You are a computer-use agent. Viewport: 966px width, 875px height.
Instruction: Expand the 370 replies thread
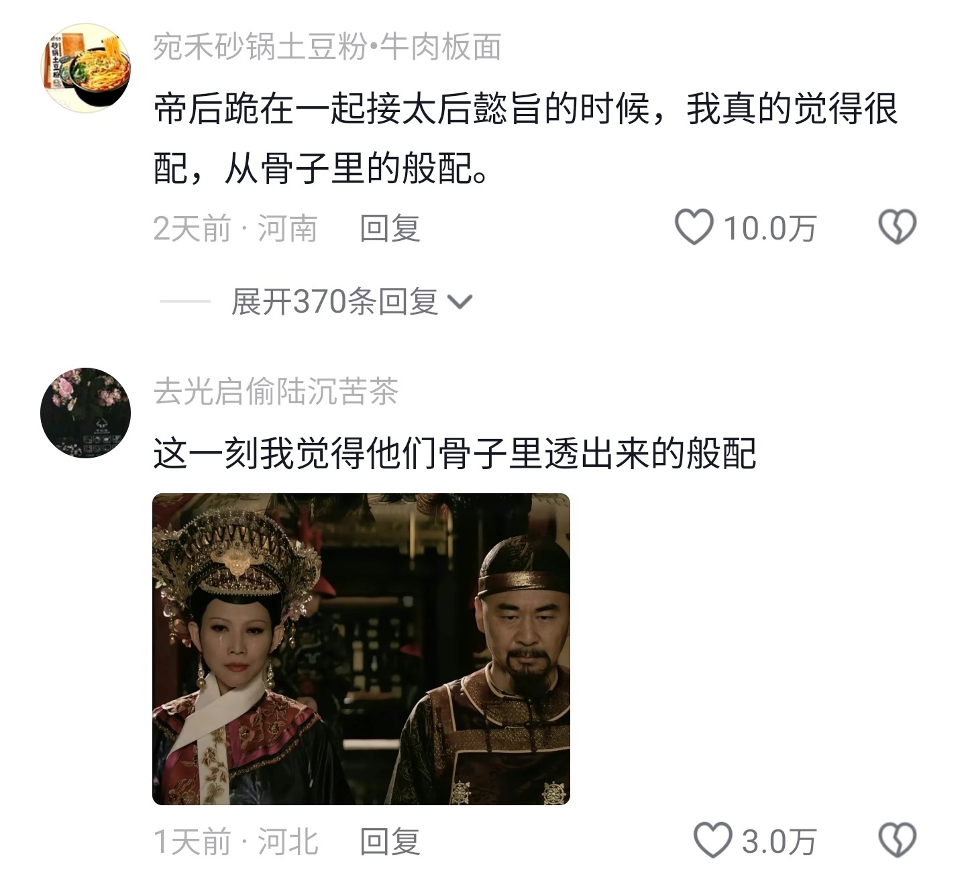tap(334, 301)
